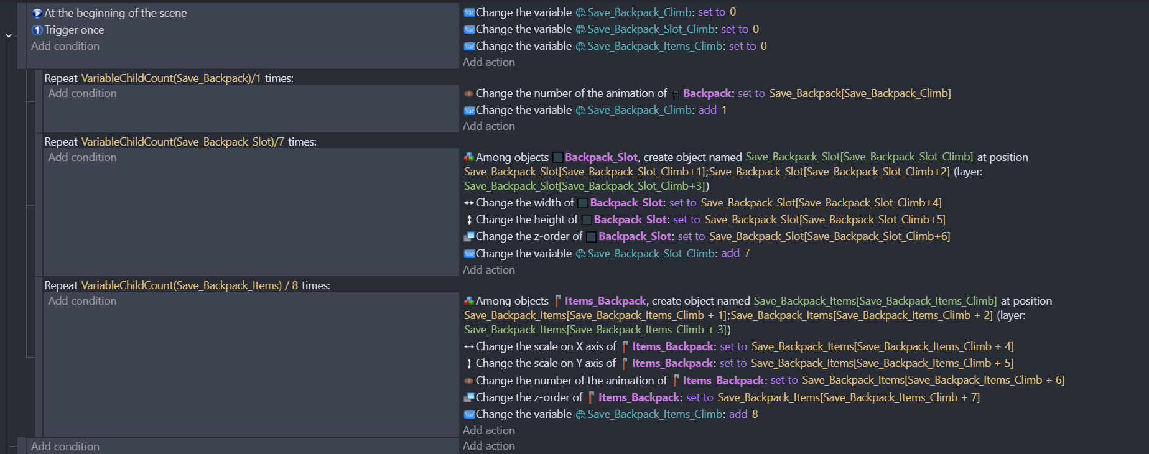Click the height icon of Backpack_Slot action

pyautogui.click(x=469, y=220)
